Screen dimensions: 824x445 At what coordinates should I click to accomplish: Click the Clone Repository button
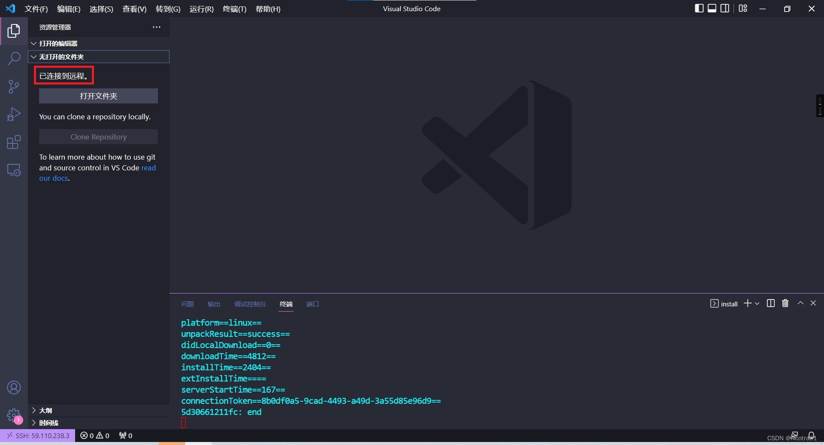(98, 137)
